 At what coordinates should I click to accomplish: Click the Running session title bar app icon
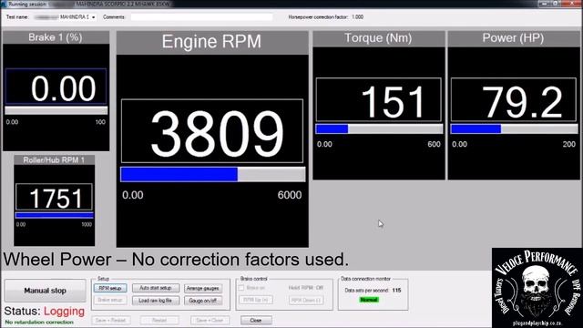(x=4, y=4)
